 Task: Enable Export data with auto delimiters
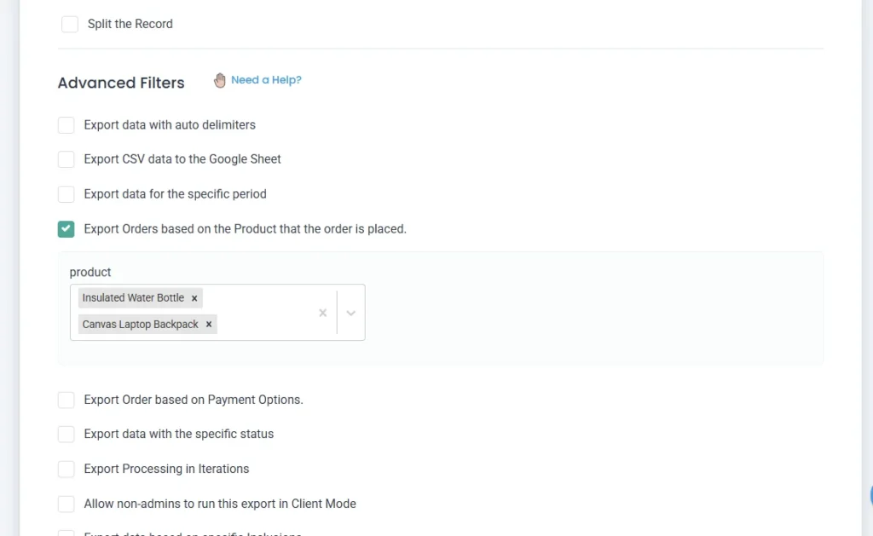click(x=66, y=125)
